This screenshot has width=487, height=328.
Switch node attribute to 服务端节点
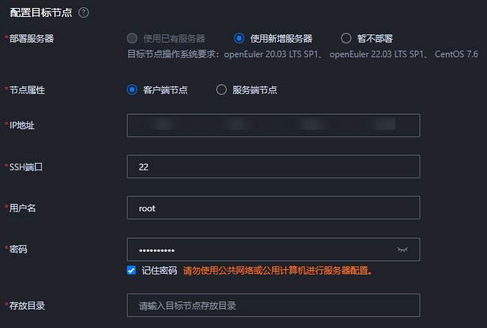tap(221, 90)
